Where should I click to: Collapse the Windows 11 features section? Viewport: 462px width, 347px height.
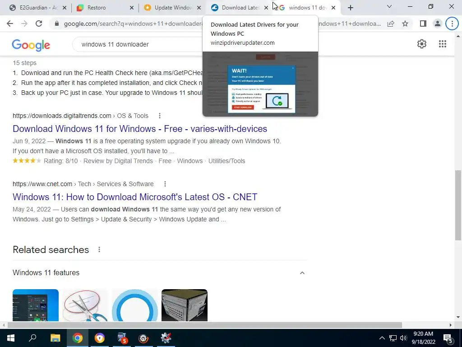click(302, 273)
